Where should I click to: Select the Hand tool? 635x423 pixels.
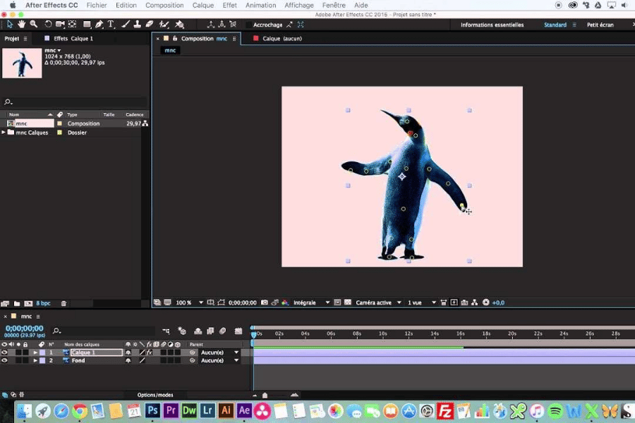(x=22, y=25)
